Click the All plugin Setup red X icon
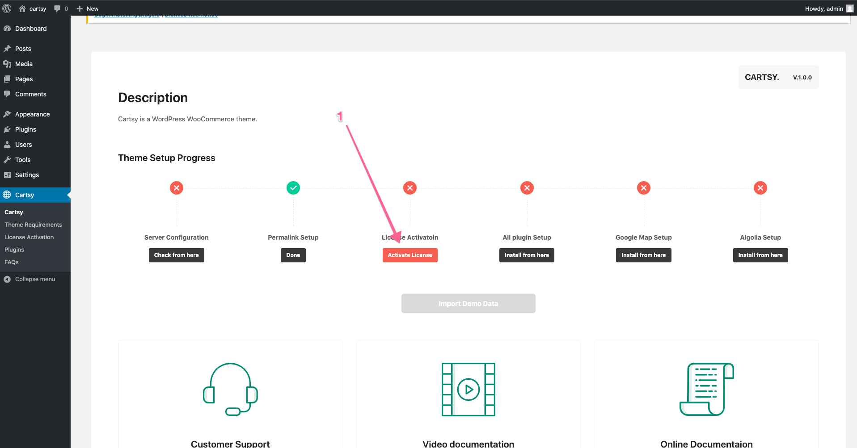Screen dimensions: 857x448 click(x=527, y=188)
